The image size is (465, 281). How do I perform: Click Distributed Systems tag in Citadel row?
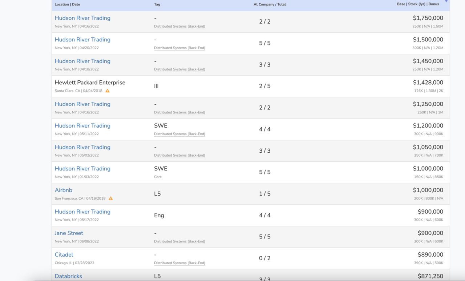[179, 263]
